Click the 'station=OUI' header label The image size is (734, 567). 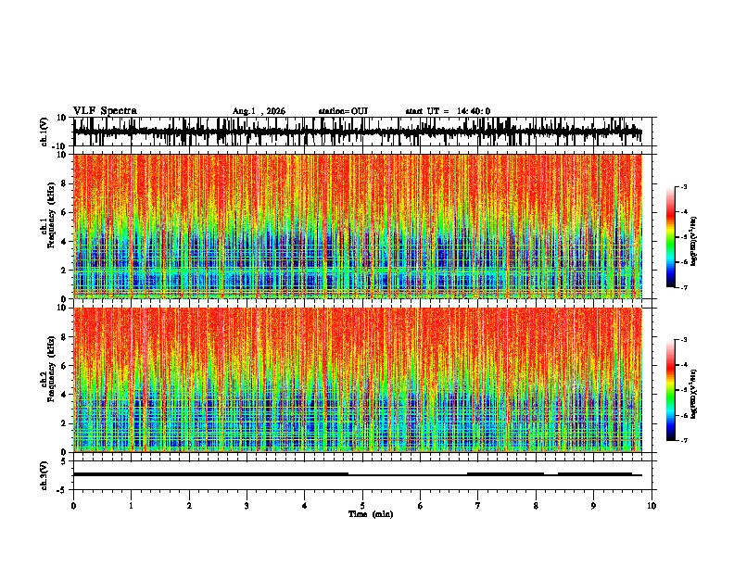point(343,111)
